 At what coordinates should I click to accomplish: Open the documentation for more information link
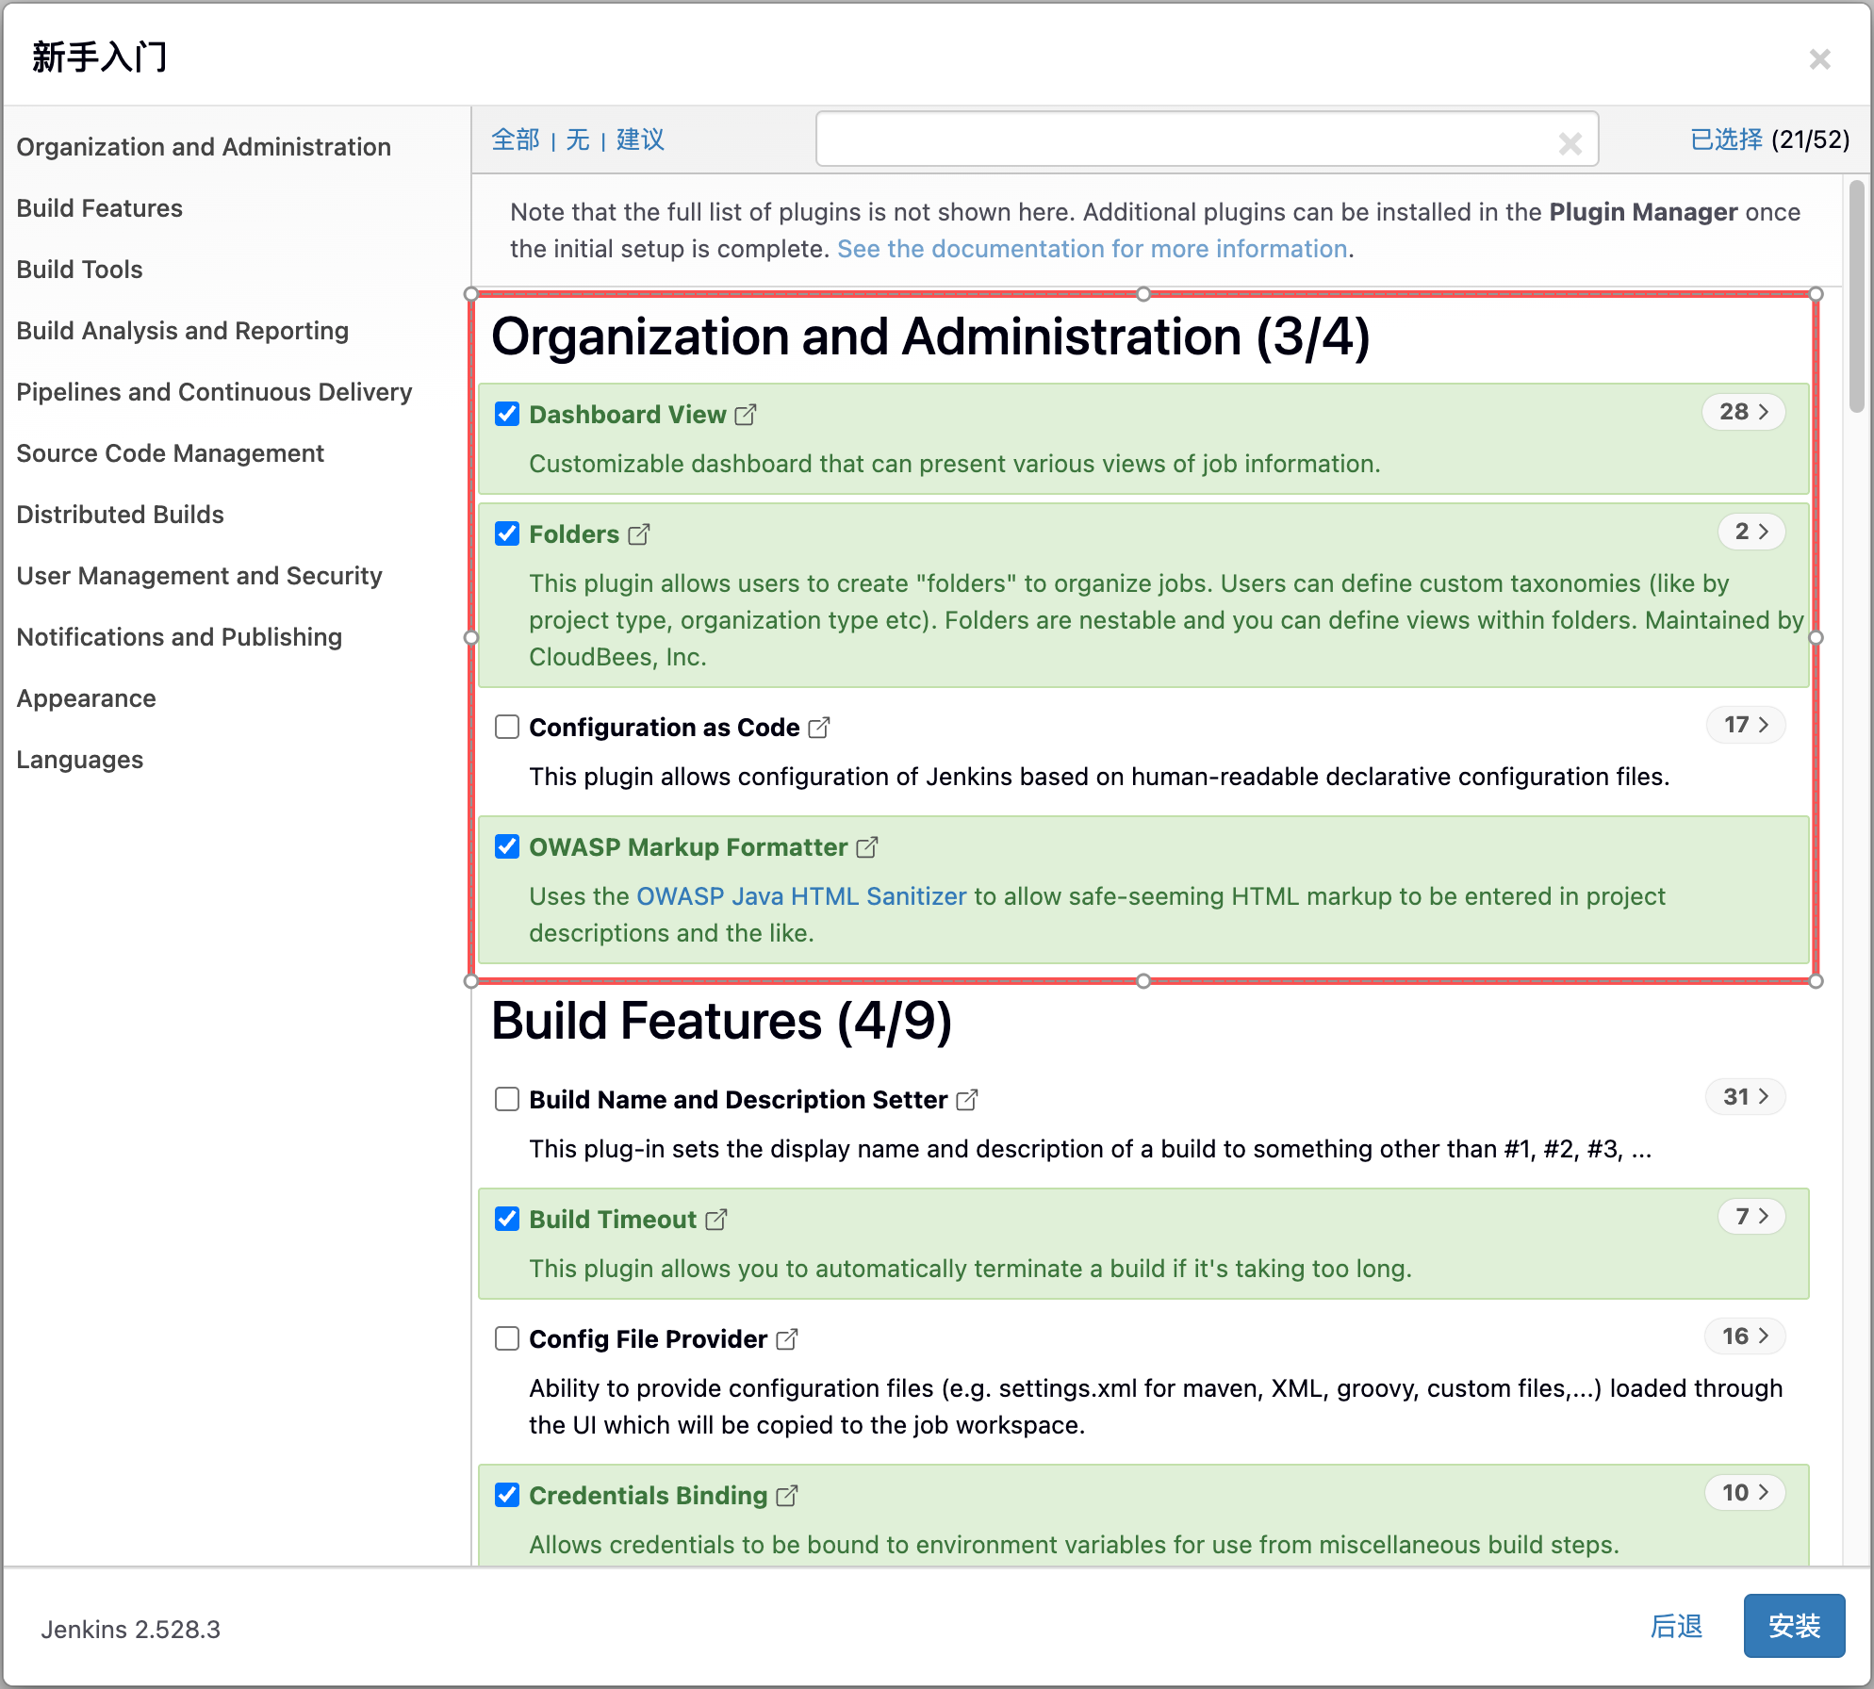click(x=1092, y=249)
